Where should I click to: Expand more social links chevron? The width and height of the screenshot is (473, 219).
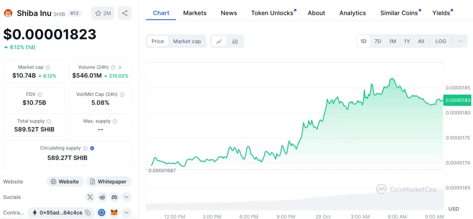(127, 197)
